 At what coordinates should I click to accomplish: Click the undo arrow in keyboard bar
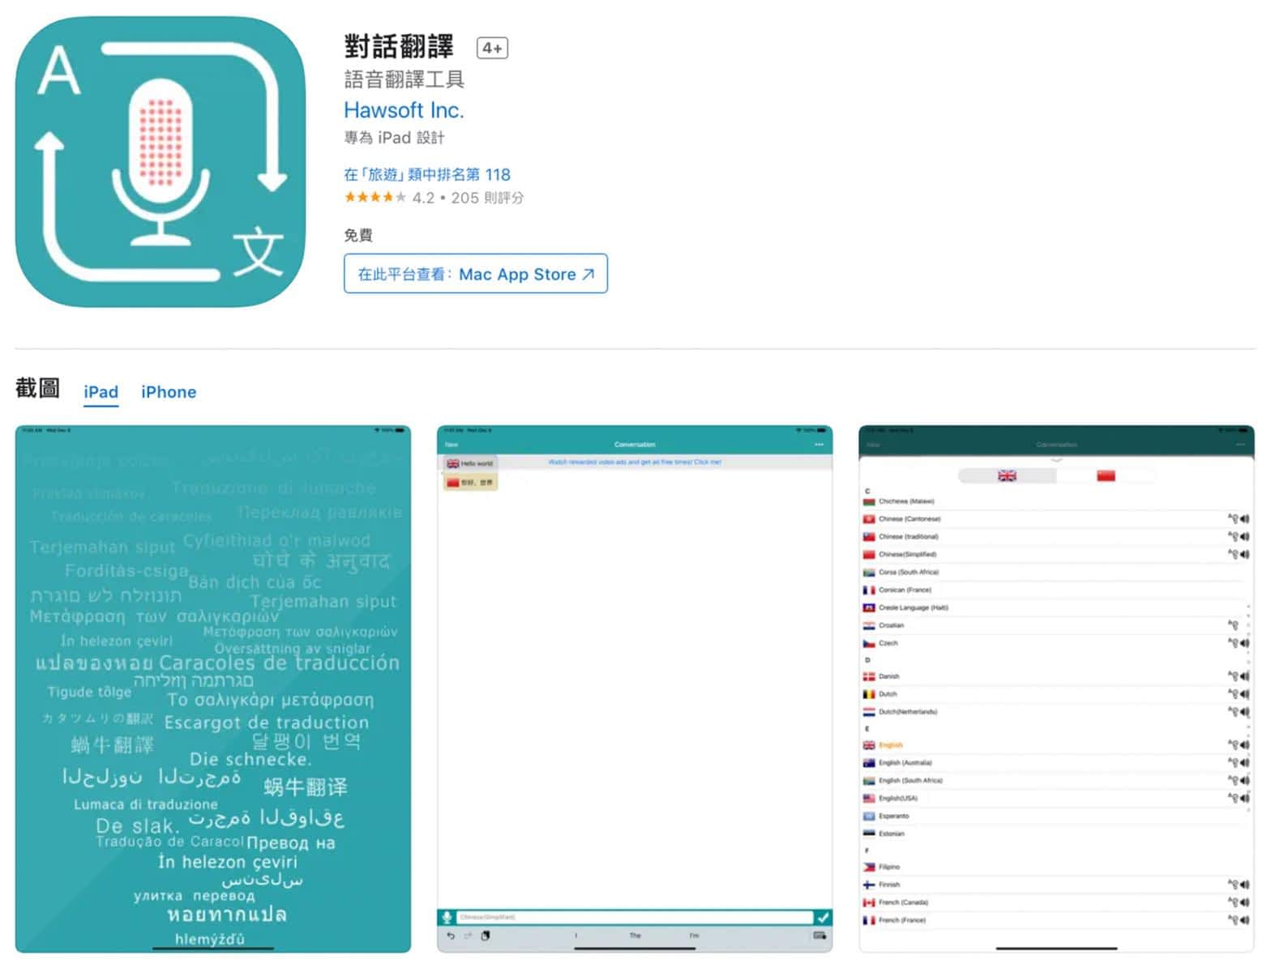click(451, 936)
